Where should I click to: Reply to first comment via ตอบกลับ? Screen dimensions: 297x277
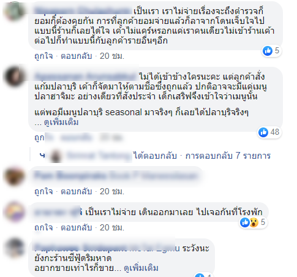(77, 56)
